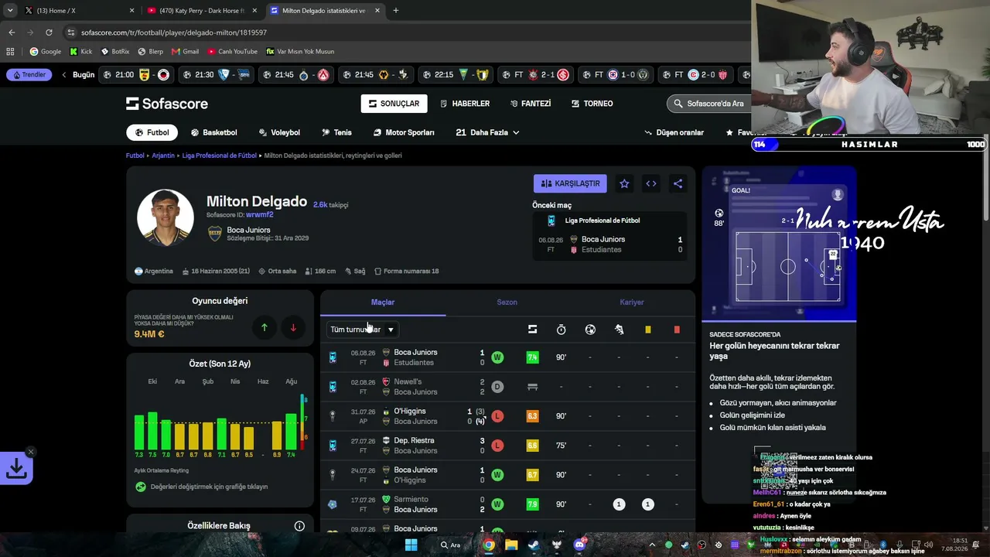The image size is (990, 557).
Task: Click the assists boot column icon
Action: pyautogui.click(x=619, y=330)
